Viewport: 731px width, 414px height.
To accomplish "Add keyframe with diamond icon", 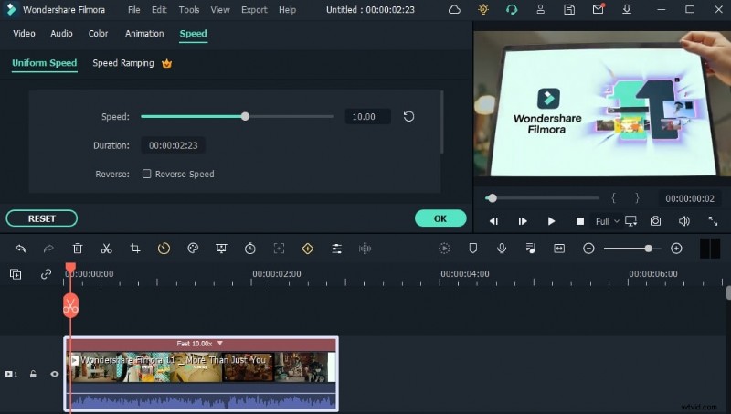I will pos(308,249).
